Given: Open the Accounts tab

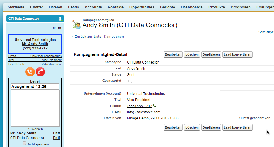Looking at the screenshot, I should tap(93, 7).
